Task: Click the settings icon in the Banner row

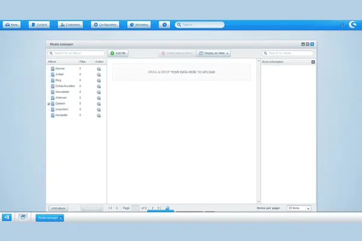Action: 99,69
